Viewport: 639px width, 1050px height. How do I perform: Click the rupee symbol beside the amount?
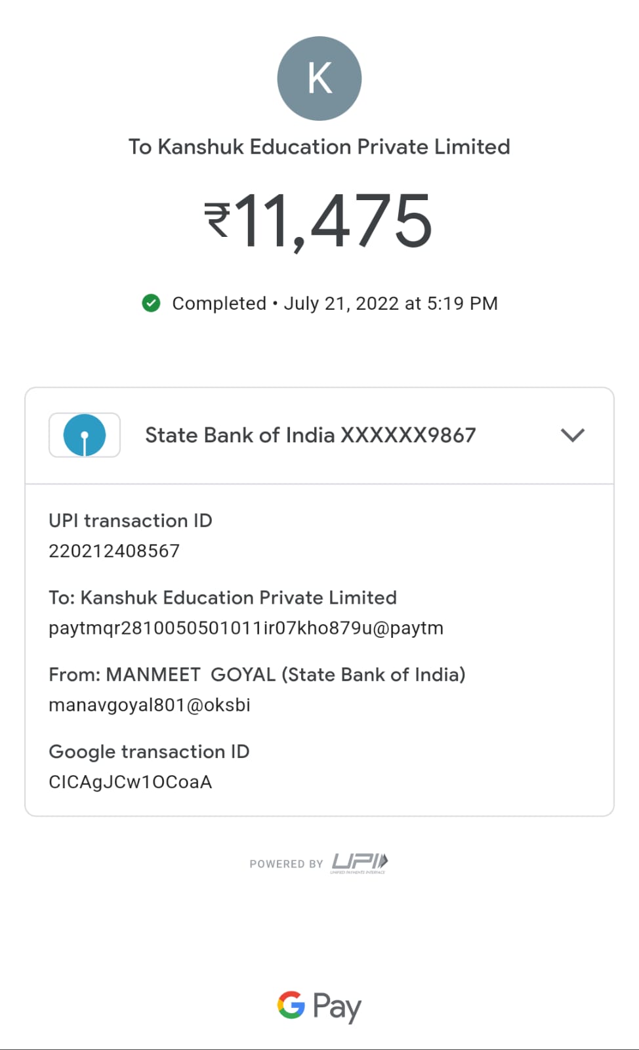tap(217, 220)
